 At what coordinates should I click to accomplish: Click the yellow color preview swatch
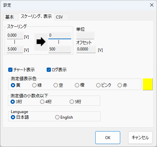point(147,84)
